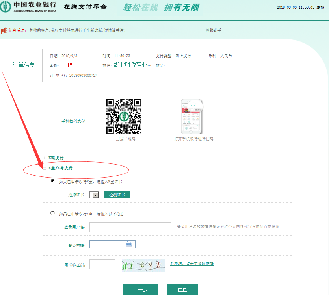Click the 优惠活动 label
Screen dimensions: 329x295
[x=17, y=30]
